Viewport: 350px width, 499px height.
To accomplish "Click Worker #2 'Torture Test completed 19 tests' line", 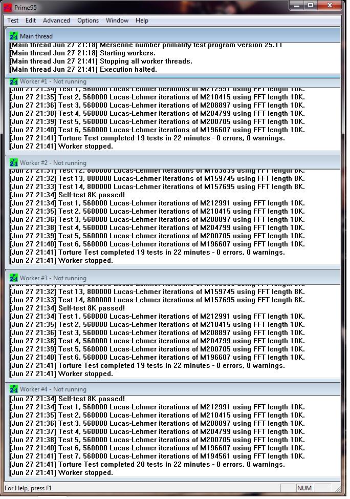I will 147,253.
